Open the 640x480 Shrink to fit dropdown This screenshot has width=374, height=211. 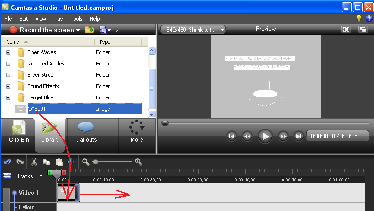click(193, 30)
